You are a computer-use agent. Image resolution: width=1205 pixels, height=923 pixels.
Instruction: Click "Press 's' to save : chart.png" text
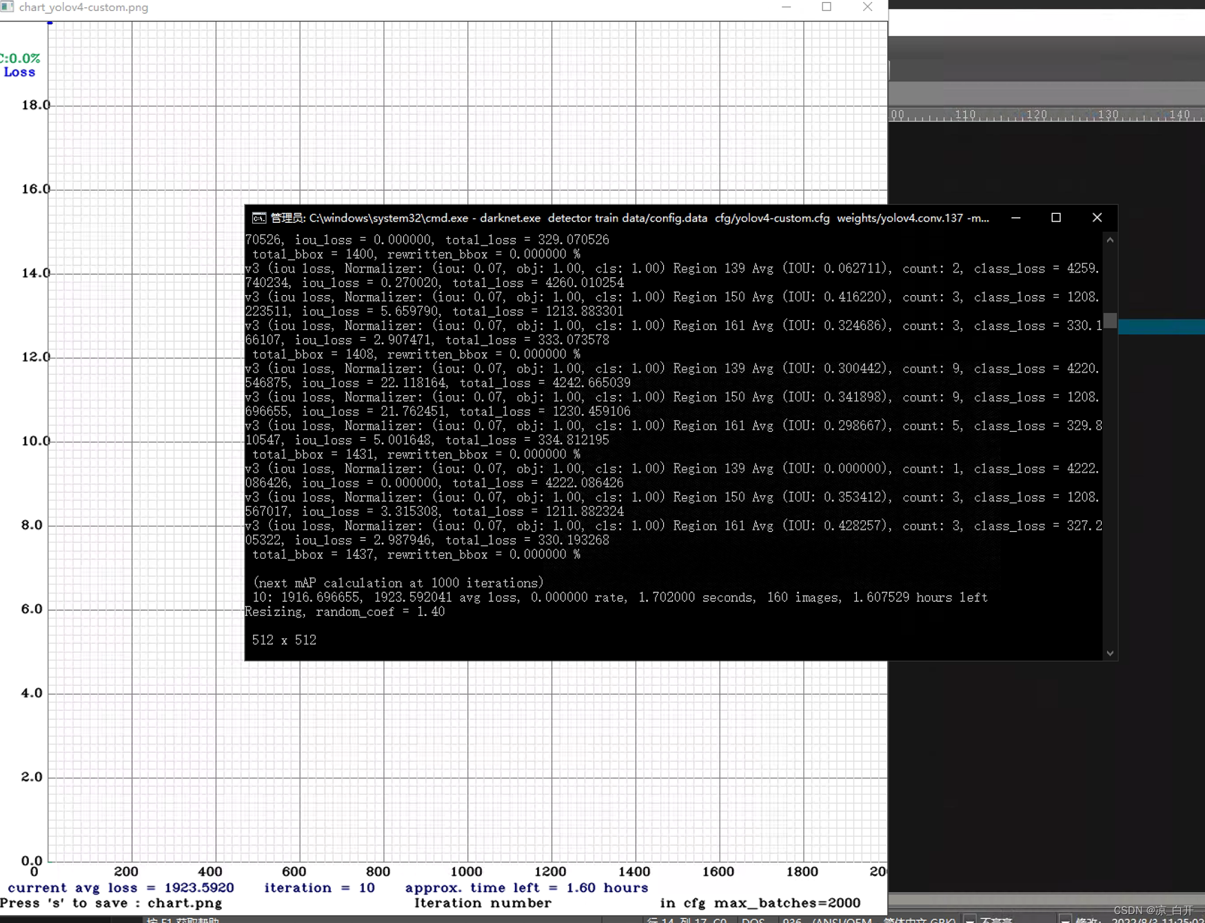(x=112, y=903)
